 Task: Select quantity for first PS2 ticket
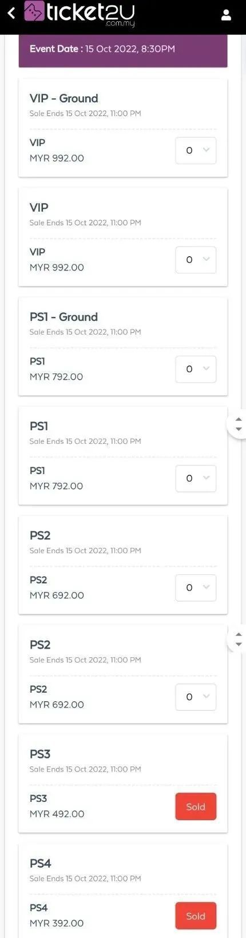pos(196,587)
